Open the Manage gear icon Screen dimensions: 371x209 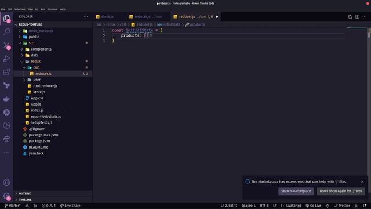tap(6, 196)
